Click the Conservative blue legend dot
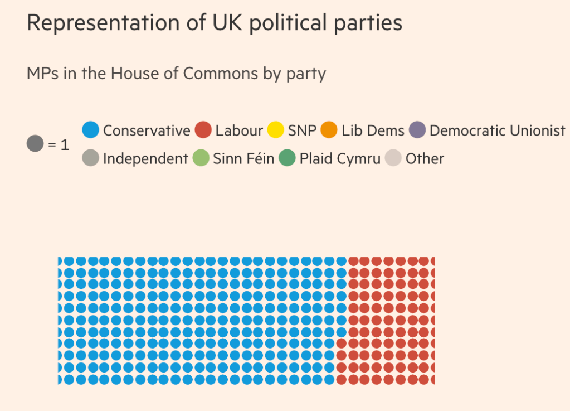The height and width of the screenshot is (411, 570). click(x=91, y=130)
